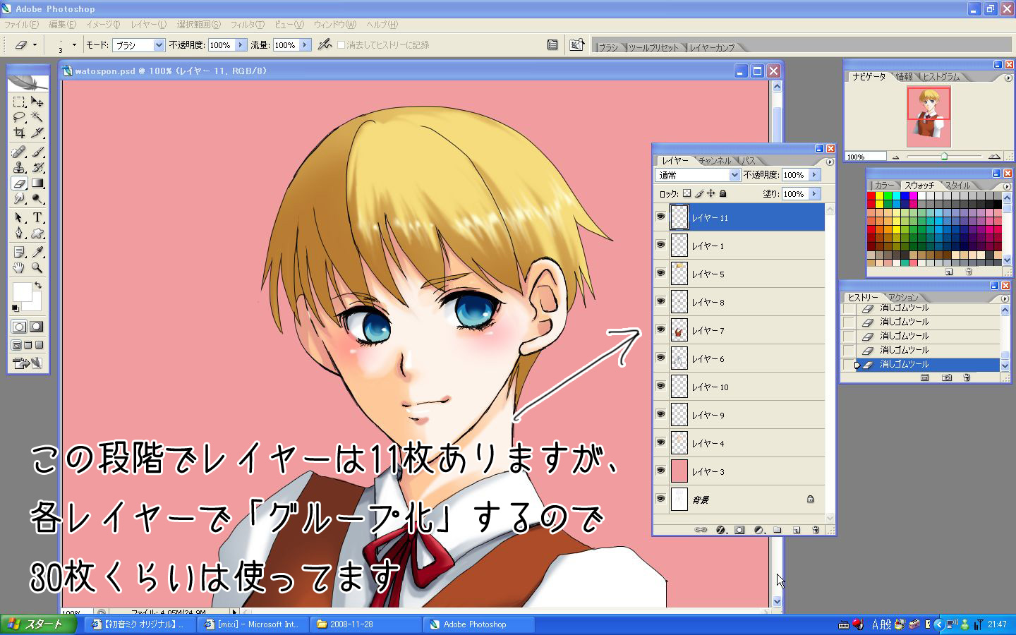Choose the Healing Brush tool
The height and width of the screenshot is (635, 1016).
point(19,152)
